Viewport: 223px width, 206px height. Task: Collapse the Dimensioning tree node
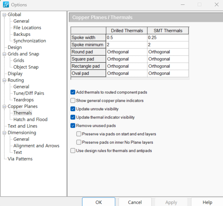4,133
